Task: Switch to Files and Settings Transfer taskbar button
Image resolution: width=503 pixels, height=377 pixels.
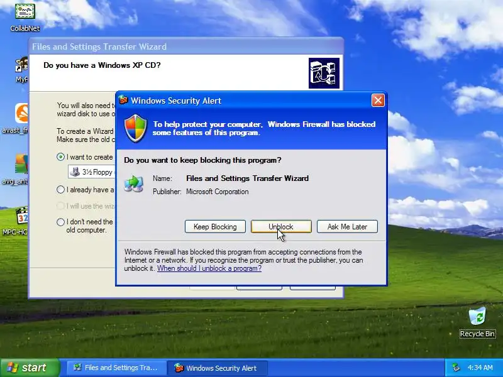Action: pyautogui.click(x=116, y=368)
